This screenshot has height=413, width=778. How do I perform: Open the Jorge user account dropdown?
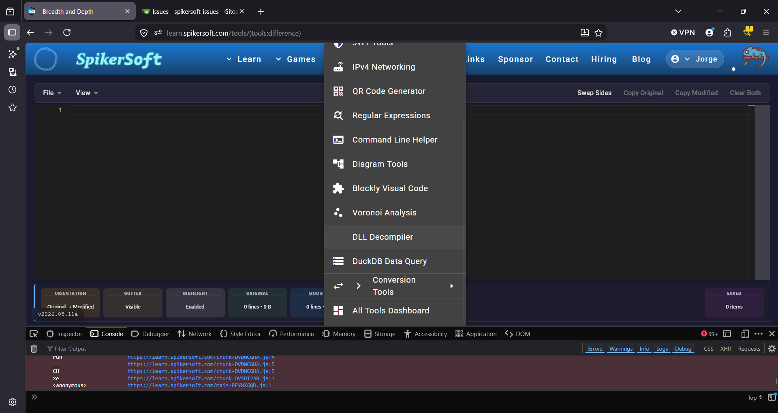coord(695,59)
